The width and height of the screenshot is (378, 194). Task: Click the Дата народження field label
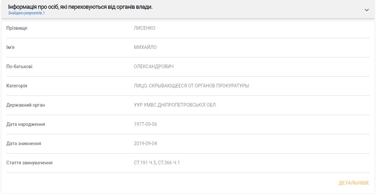(x=26, y=124)
